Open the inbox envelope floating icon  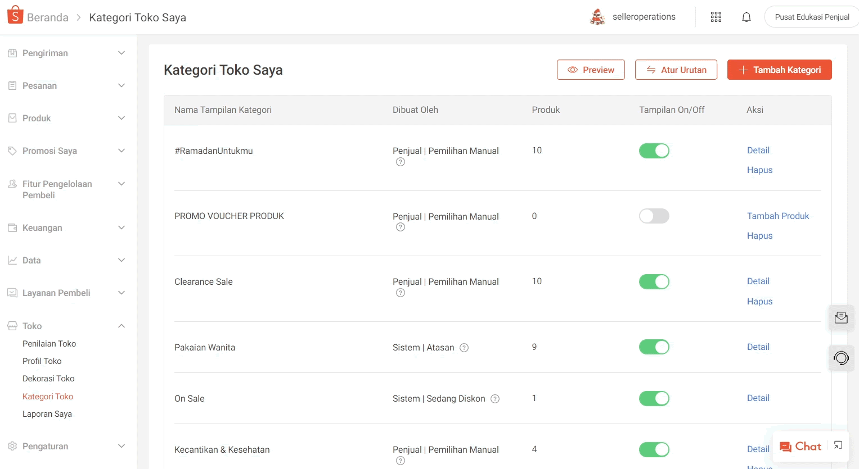pos(841,318)
